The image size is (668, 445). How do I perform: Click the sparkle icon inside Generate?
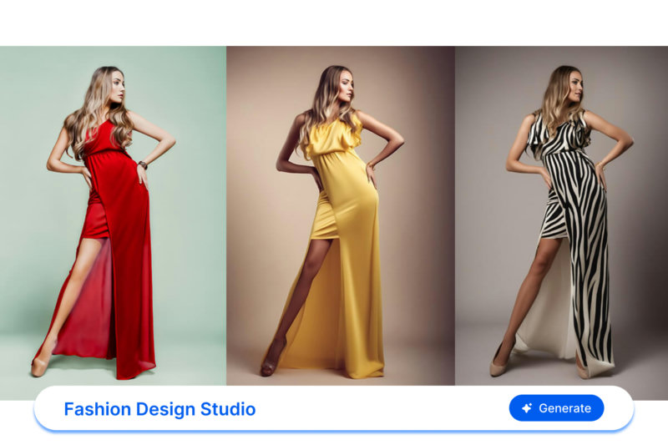(527, 408)
